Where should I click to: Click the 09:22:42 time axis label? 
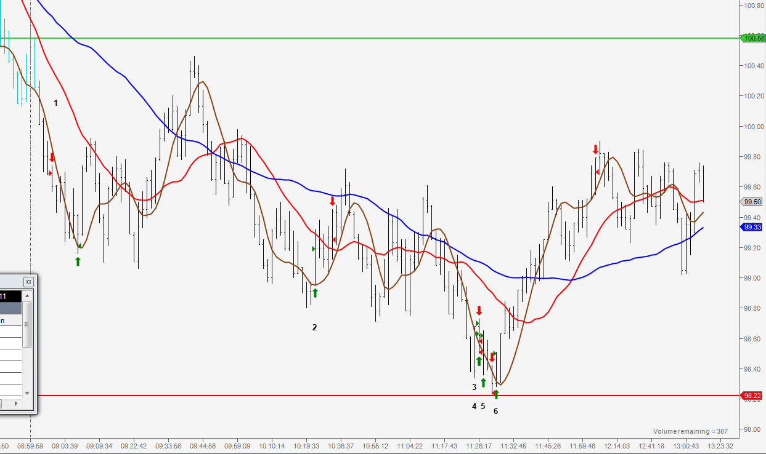click(x=134, y=446)
